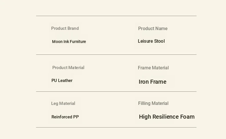The height and width of the screenshot is (139, 226).
Task: Select the Reinforced PP value
Action: tap(65, 117)
